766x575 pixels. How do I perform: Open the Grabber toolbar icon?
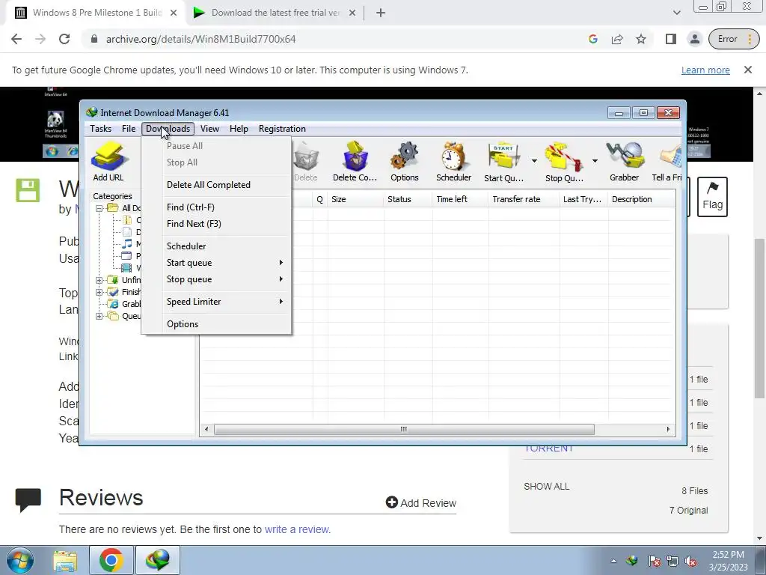(x=625, y=162)
